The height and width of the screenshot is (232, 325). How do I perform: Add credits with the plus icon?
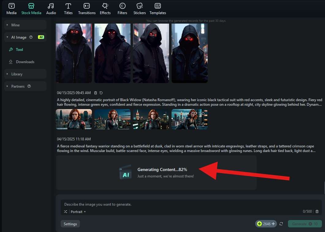(273, 224)
